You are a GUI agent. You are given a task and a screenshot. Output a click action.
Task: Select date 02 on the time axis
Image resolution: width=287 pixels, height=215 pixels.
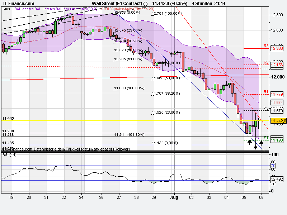191,197
